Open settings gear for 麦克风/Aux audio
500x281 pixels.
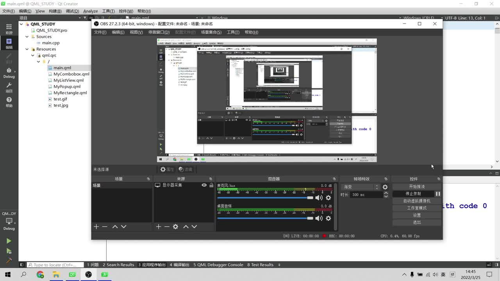tap(328, 197)
